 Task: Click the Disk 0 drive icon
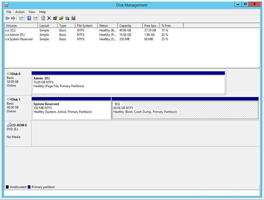click(x=9, y=74)
